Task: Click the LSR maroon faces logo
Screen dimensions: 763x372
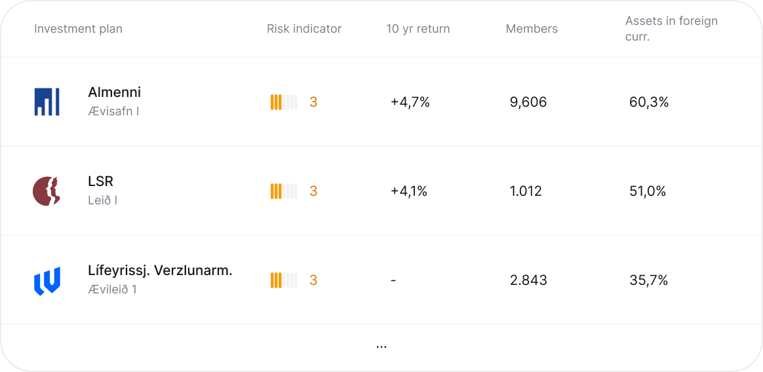Action: click(47, 191)
